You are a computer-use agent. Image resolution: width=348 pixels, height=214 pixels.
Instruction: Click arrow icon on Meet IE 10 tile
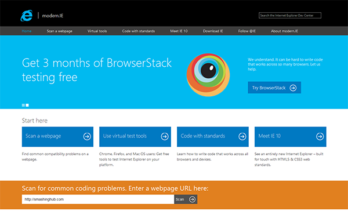click(x=320, y=136)
